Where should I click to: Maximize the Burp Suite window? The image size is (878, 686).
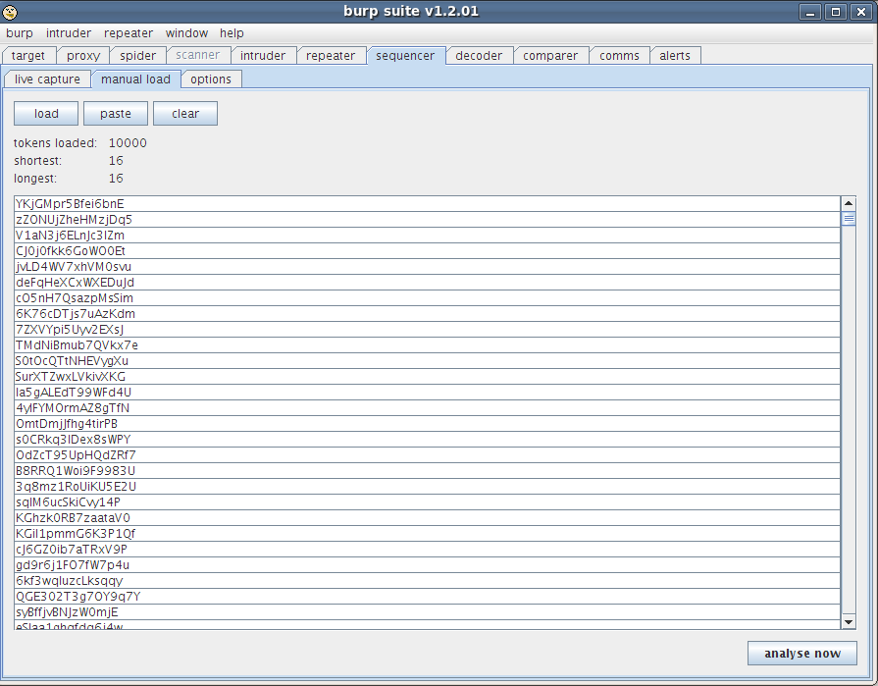coord(835,12)
